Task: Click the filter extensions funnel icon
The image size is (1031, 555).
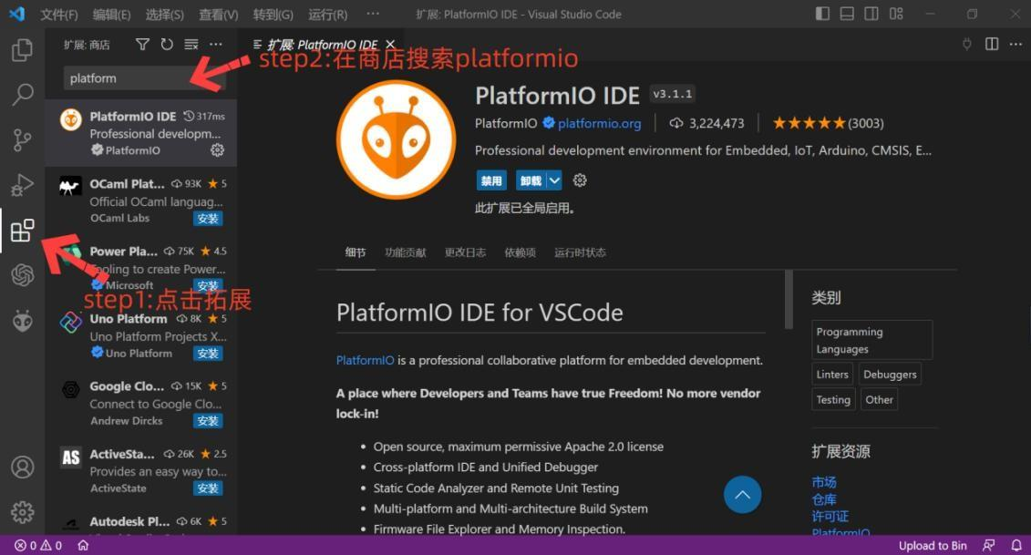Action: point(142,45)
